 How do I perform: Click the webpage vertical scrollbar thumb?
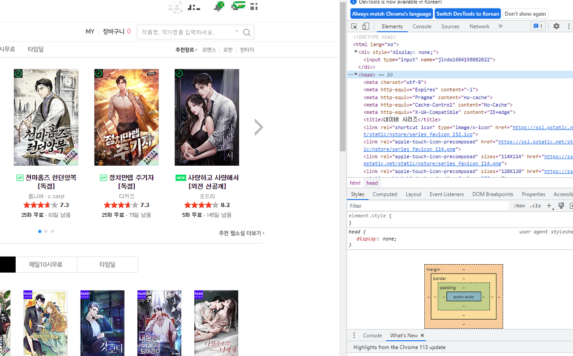pyautogui.click(x=343, y=76)
